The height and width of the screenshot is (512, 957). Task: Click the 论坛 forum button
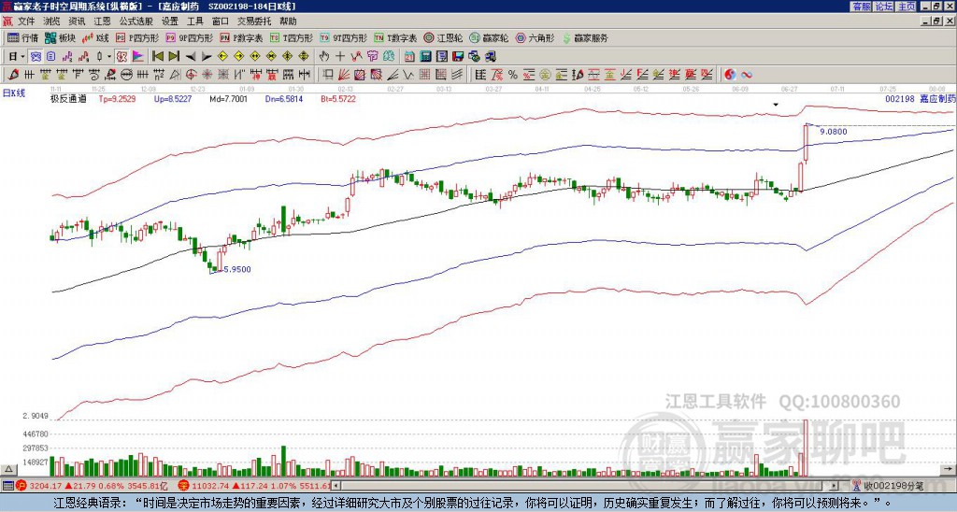[884, 7]
